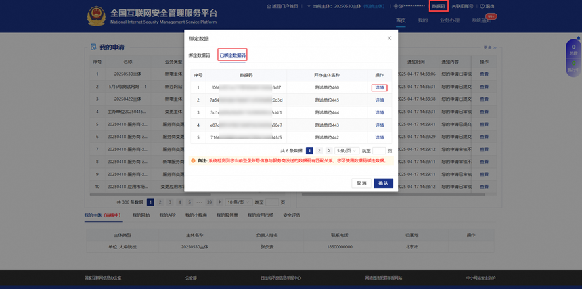
Task: Open 数据码 in the top header
Action: click(x=439, y=6)
